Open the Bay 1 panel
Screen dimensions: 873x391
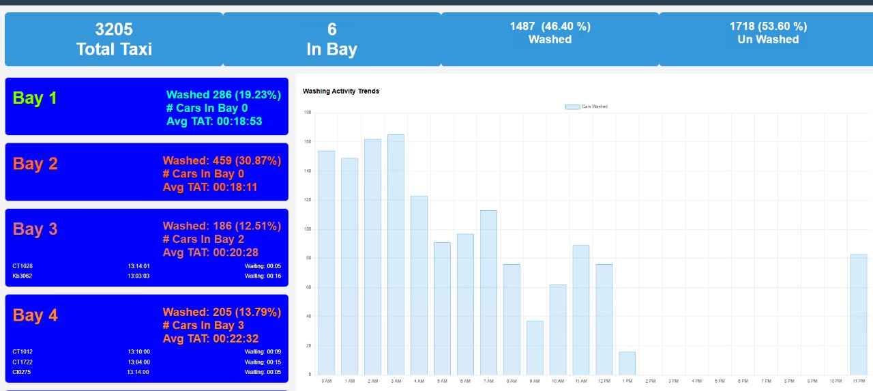click(x=147, y=106)
